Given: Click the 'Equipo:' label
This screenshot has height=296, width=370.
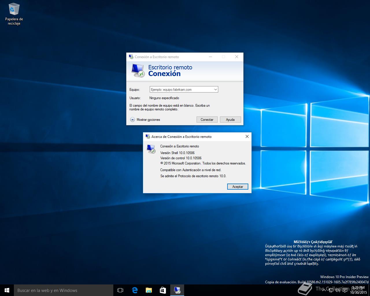Looking at the screenshot, I should 135,90.
